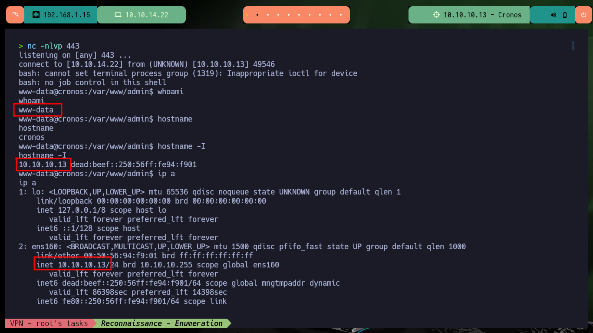Click the 'link/ether 00:50:56:94:f9:01' line

145,256
